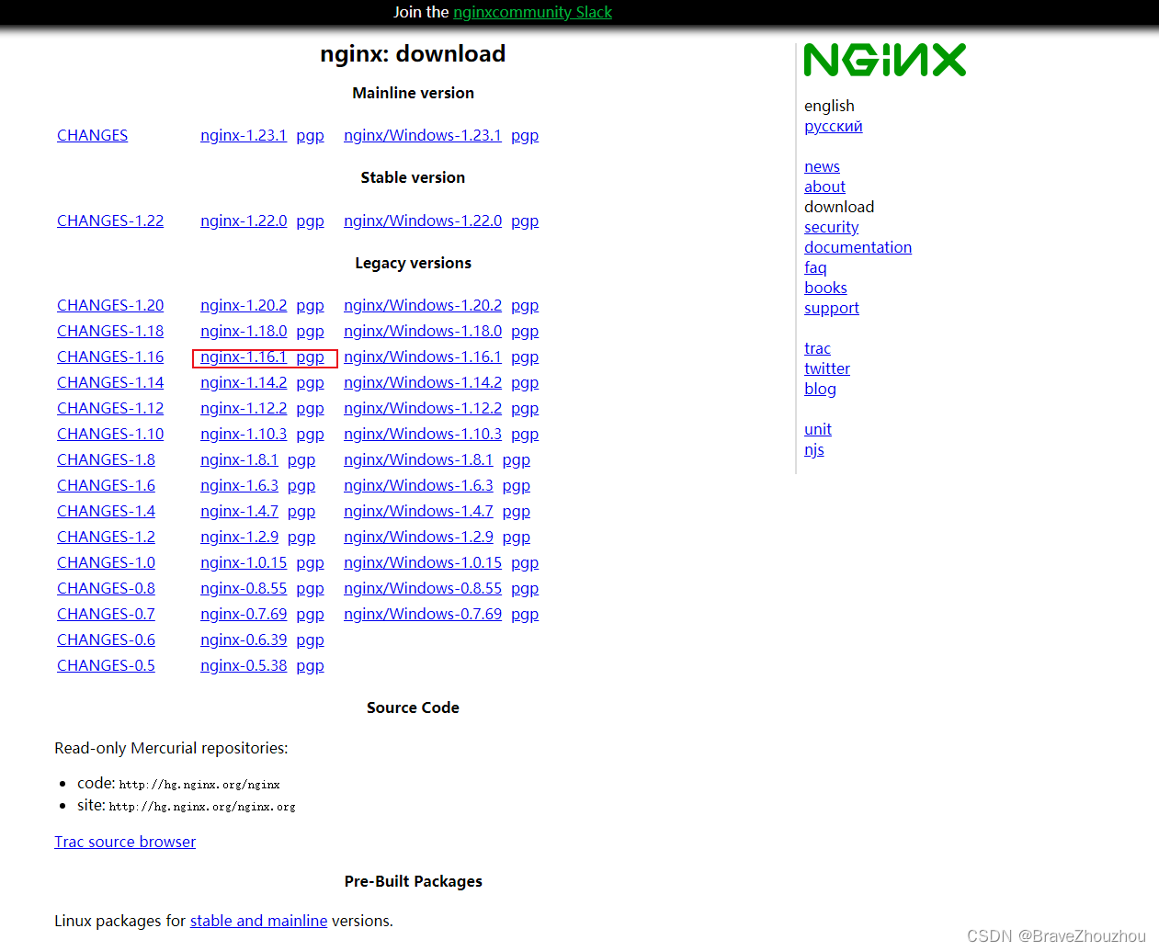Download nginx-1.16.1 source

coord(244,357)
